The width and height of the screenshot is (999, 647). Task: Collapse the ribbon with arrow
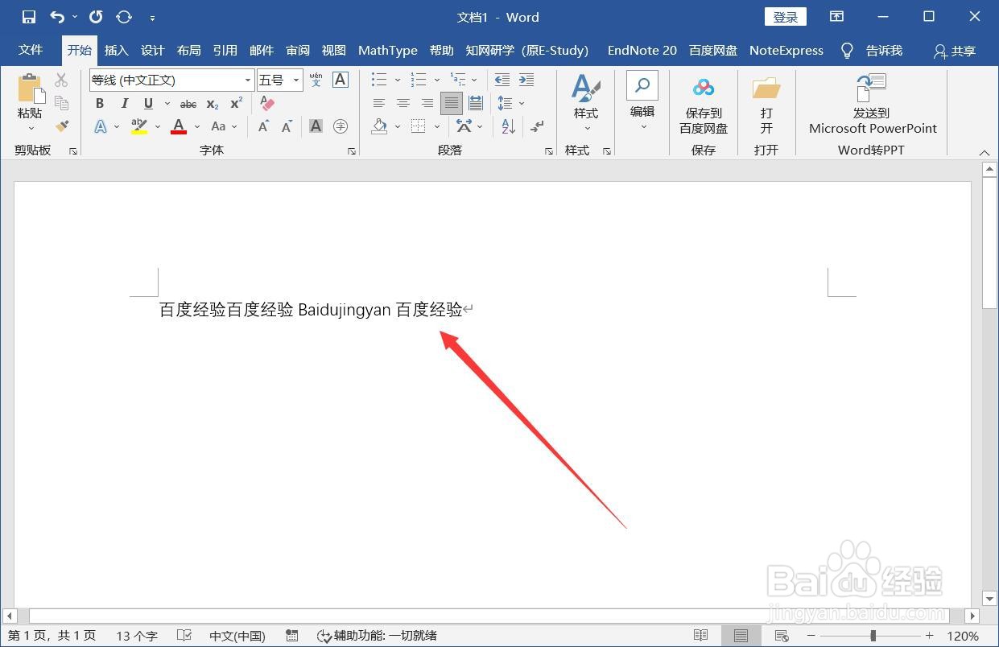click(x=984, y=152)
